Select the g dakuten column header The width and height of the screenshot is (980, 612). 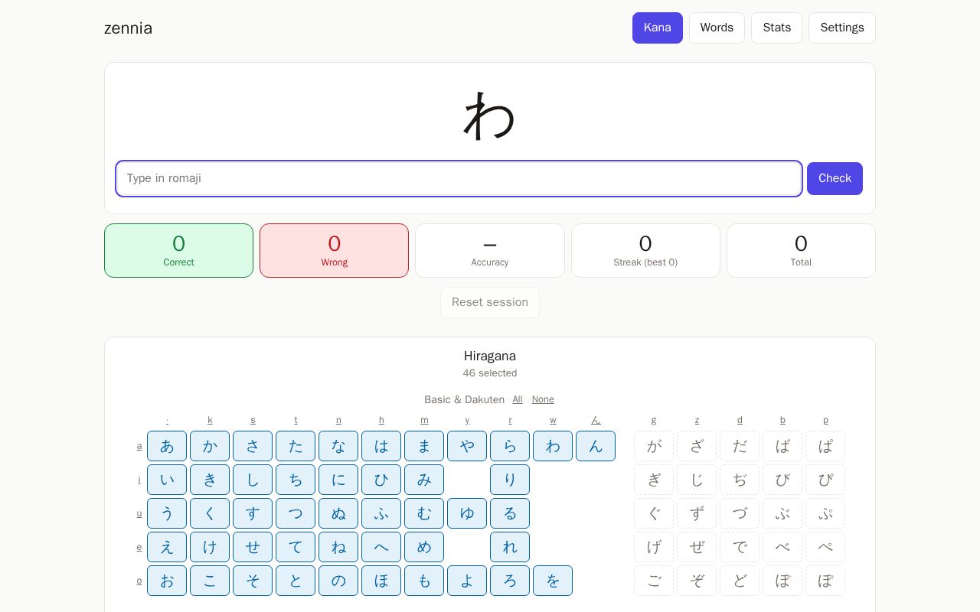[654, 420]
